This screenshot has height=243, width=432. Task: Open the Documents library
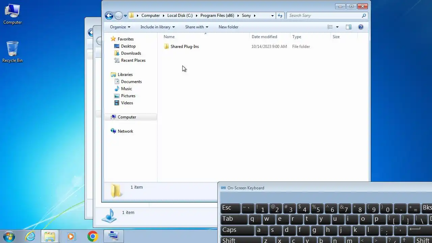[131, 82]
